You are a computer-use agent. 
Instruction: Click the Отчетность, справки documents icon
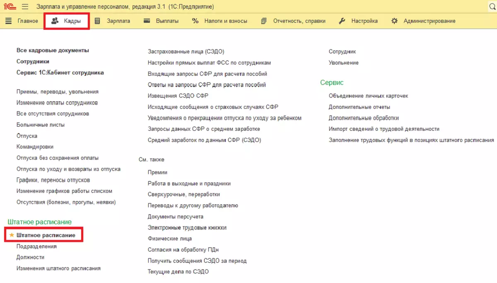pyautogui.click(x=264, y=21)
